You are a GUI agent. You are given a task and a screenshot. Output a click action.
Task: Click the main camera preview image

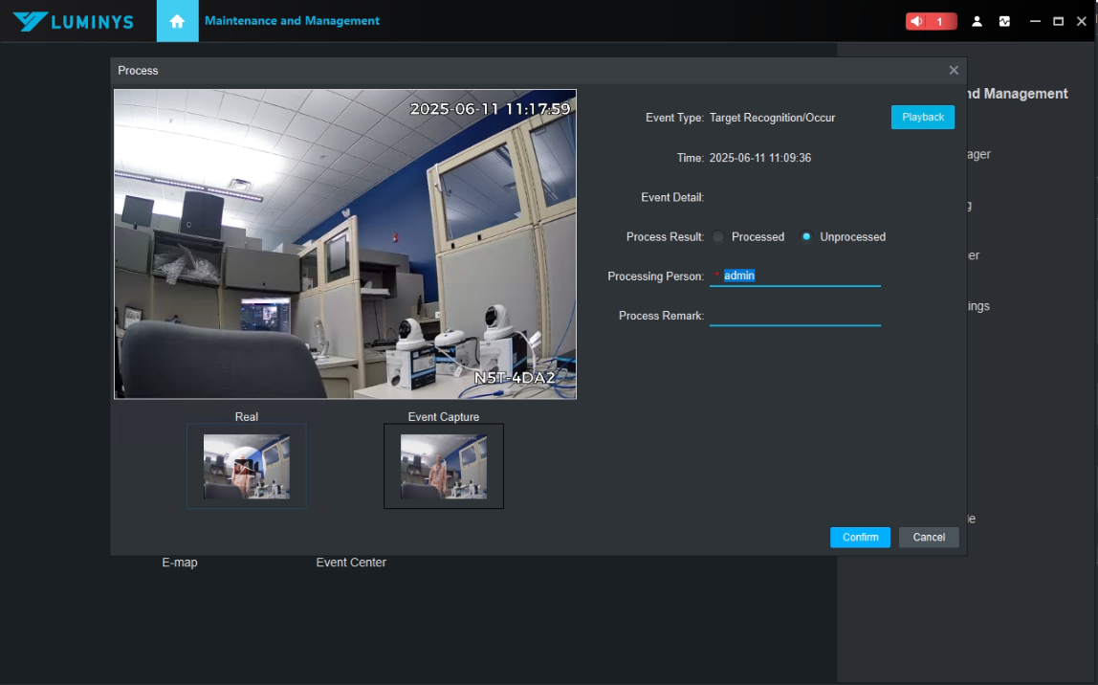pos(345,244)
